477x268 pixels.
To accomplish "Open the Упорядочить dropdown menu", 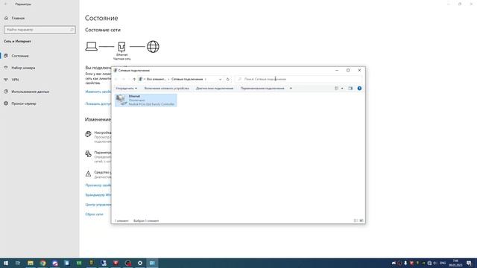I will coord(126,89).
